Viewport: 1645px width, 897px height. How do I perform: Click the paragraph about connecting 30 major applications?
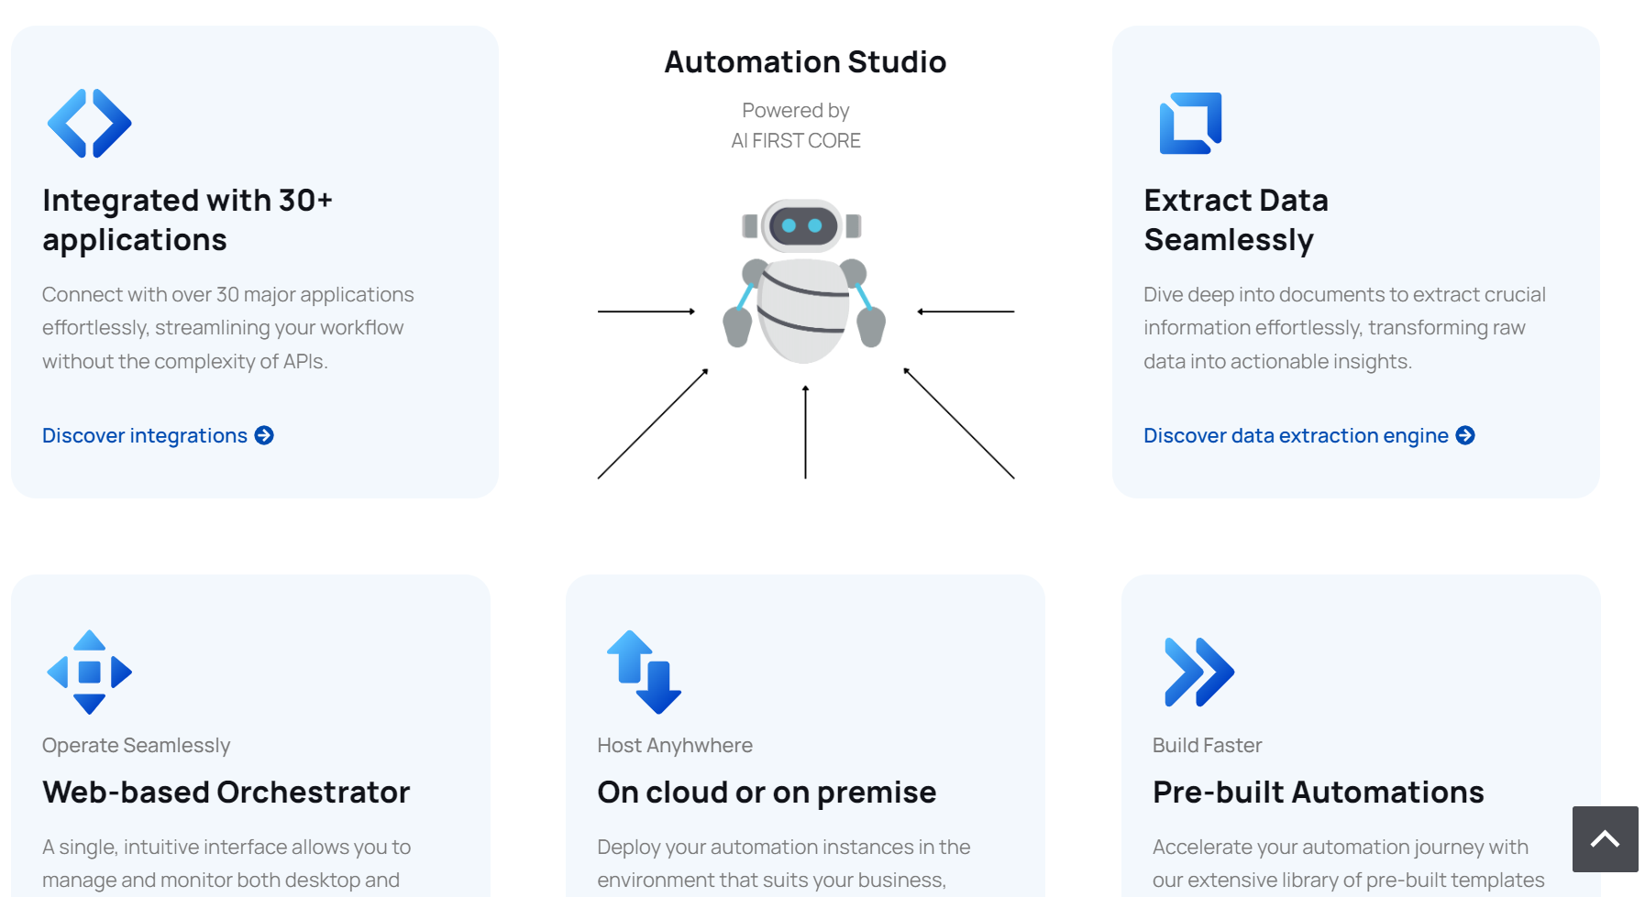228,327
